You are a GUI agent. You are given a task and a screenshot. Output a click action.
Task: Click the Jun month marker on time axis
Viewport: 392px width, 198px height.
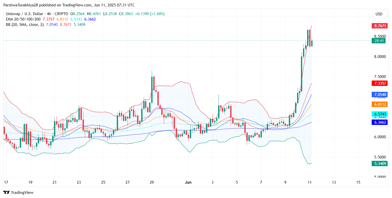pyautogui.click(x=188, y=182)
